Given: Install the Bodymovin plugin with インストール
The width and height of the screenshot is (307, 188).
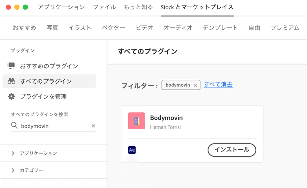Looking at the screenshot, I should (x=232, y=150).
